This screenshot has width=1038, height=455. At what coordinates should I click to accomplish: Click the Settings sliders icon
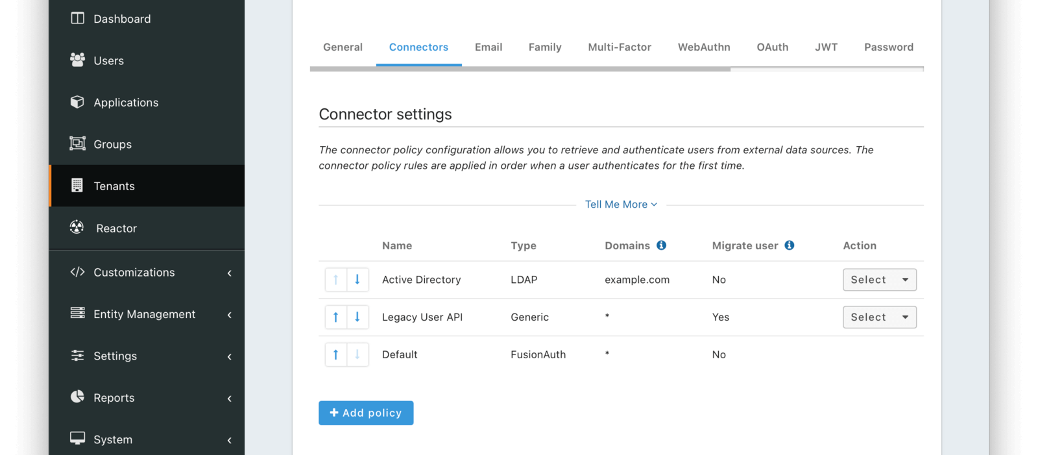click(77, 355)
